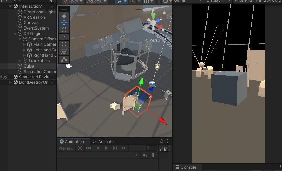Go to previous keyframe
The image size is (282, 171).
coord(97,148)
